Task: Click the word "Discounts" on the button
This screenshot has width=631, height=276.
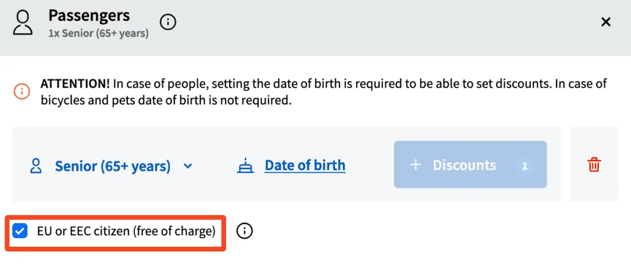Action: 464,165
